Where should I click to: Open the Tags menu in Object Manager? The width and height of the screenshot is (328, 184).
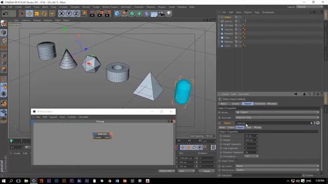coord(257,12)
